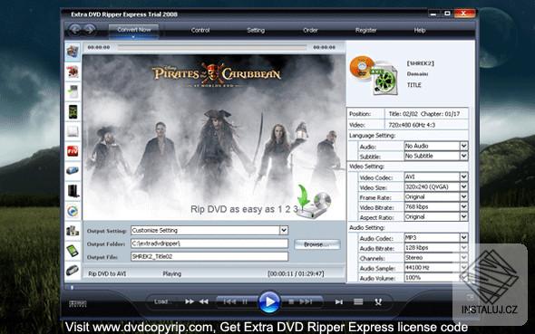Screen dimensions: 535x334
Task: Open the Audio Bitrate 128 kbps combo box
Action: pos(436,248)
